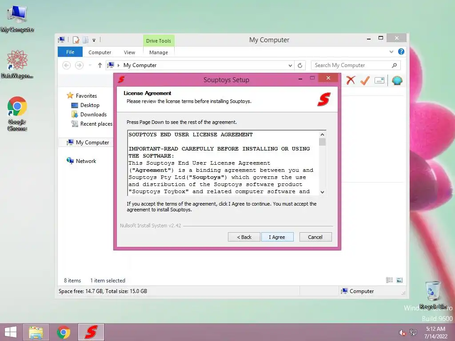Screen dimensions: 455x341
Task: Click scroll-down arrow of license text
Action: click(x=323, y=192)
